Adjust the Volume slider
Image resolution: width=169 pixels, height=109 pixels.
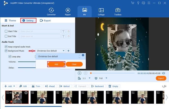[x=27, y=62]
